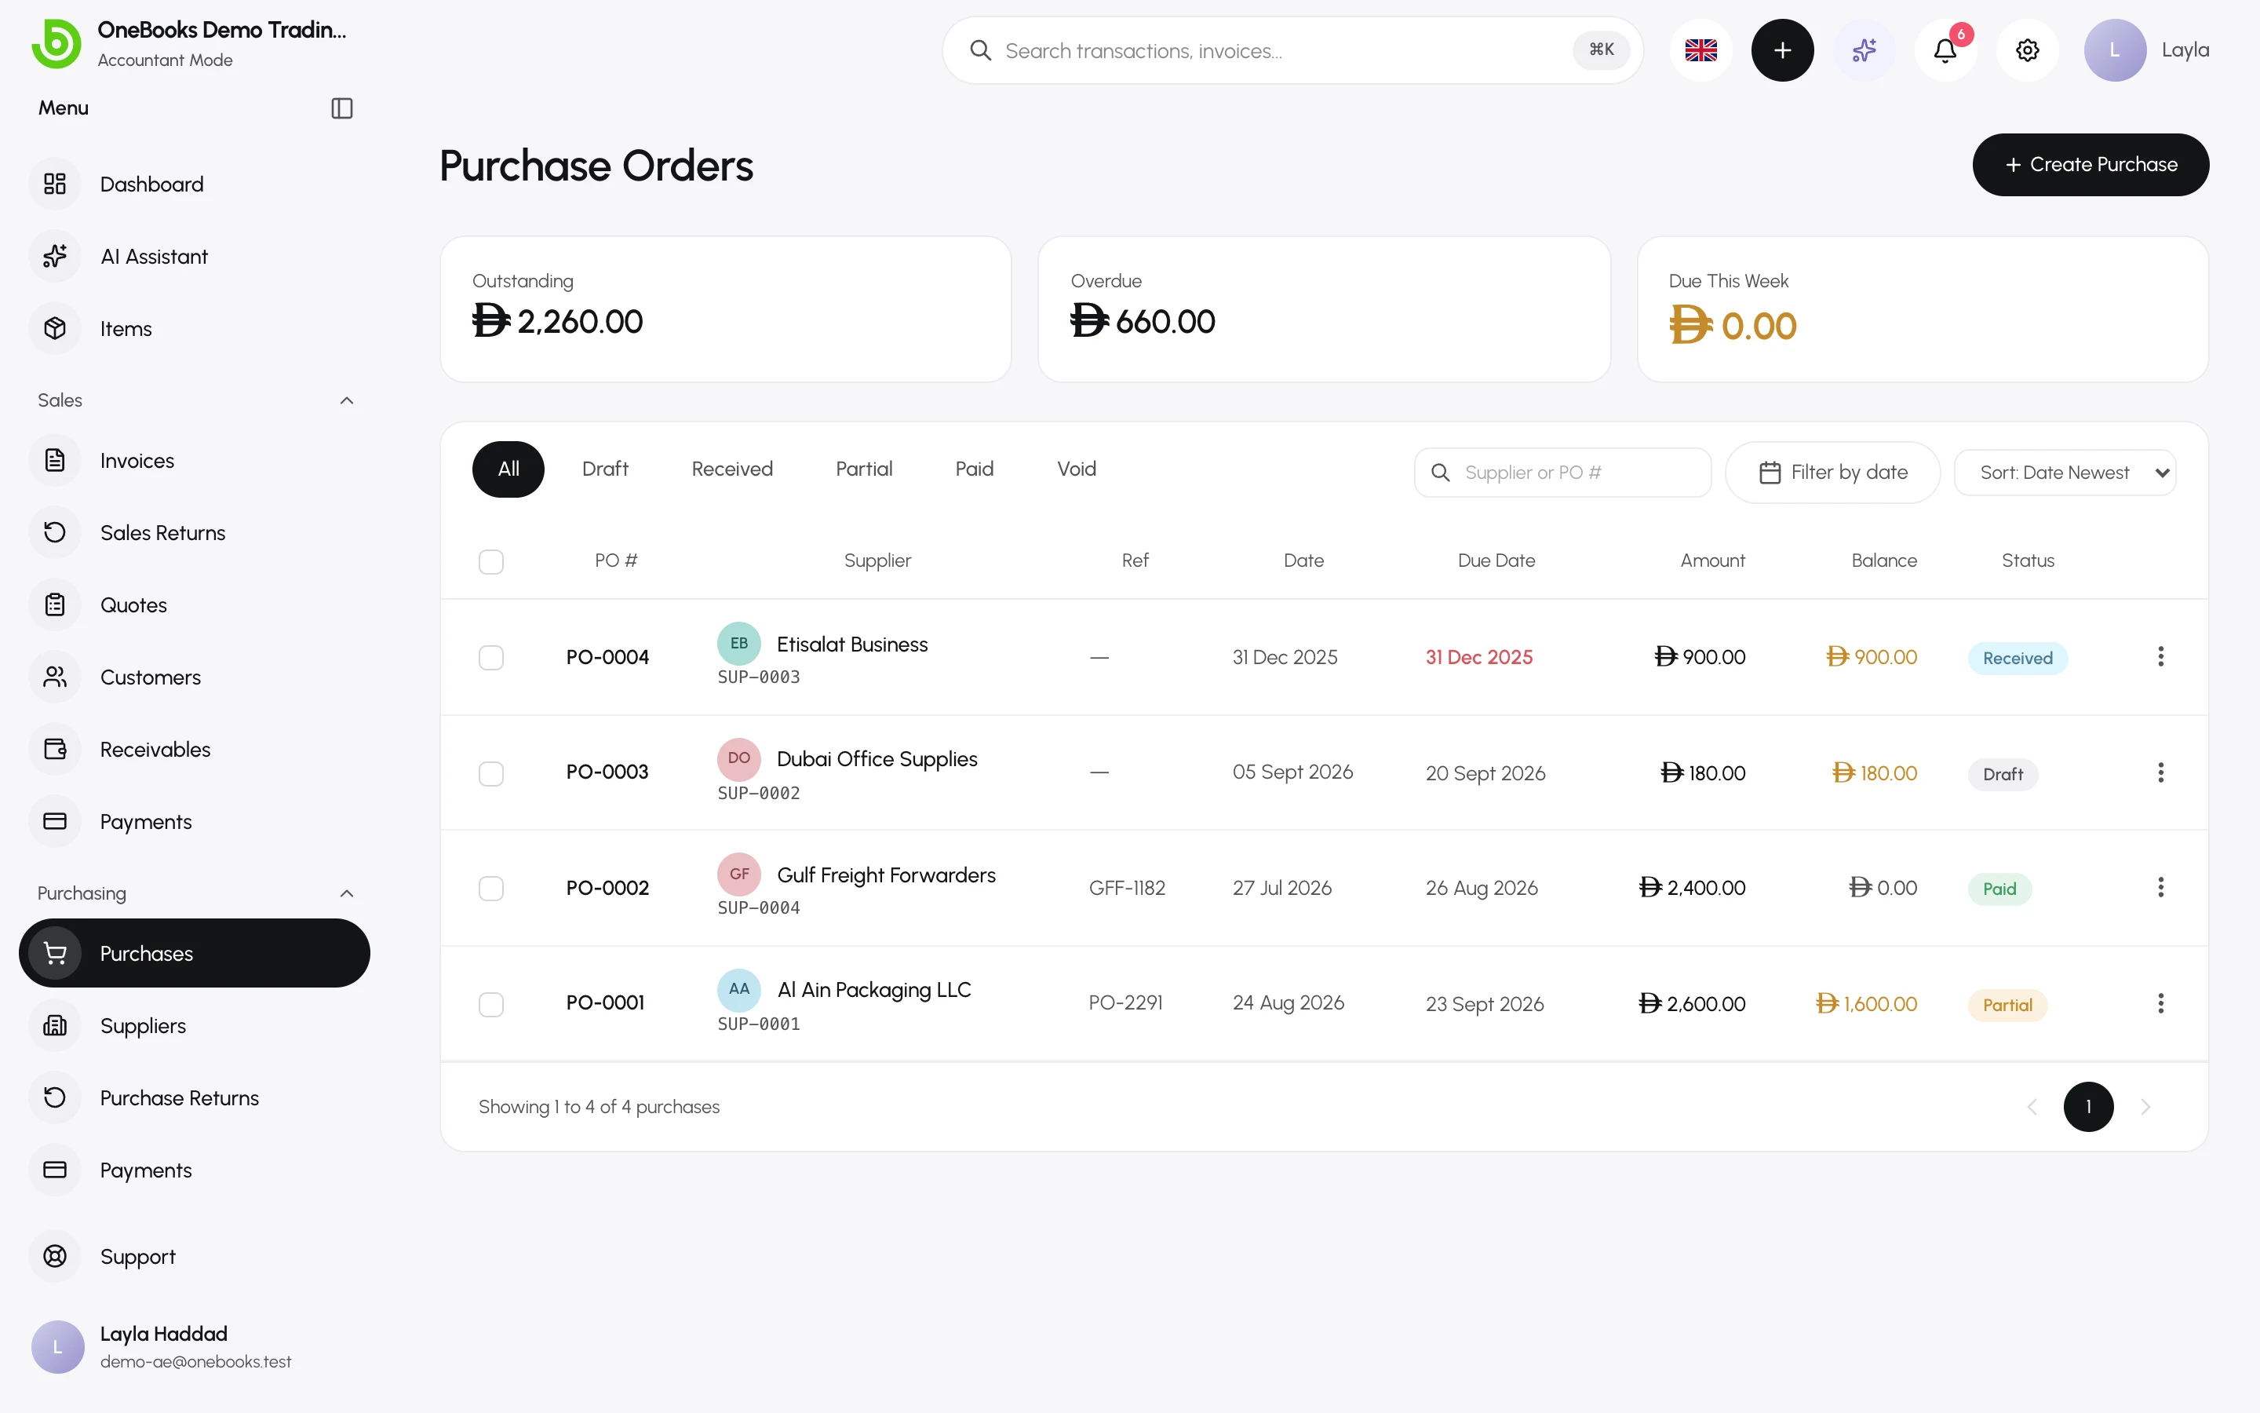
Task: Tick the checkbox for PO-0001
Action: (x=491, y=1005)
